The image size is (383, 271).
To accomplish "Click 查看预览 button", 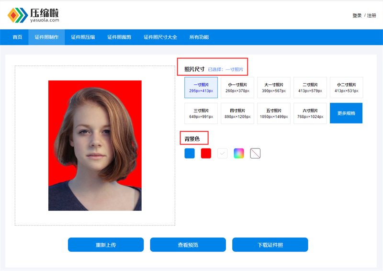I will click(x=188, y=245).
